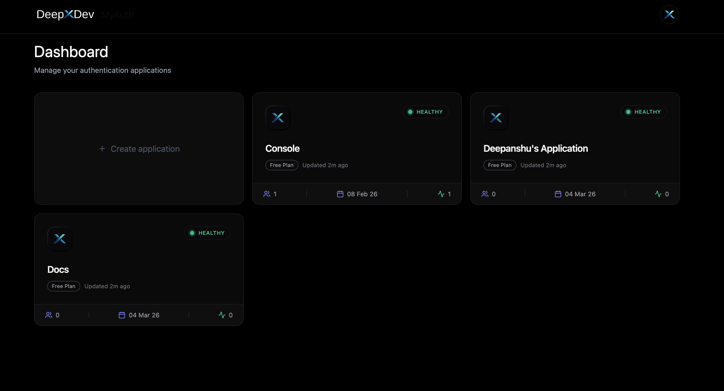This screenshot has width=724, height=391.
Task: Click the plus icon for Create application
Action: 102,149
